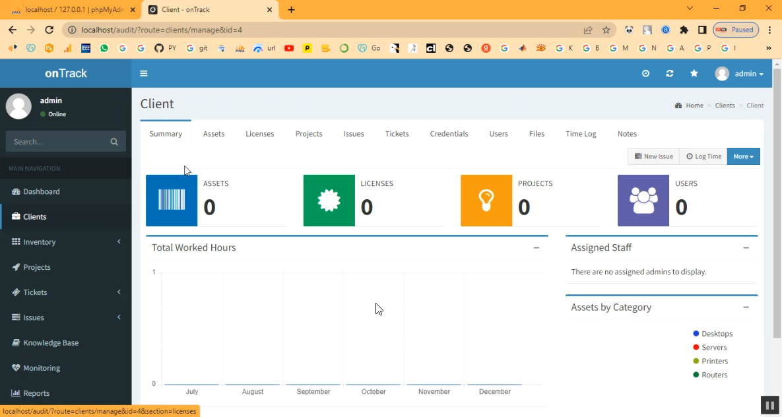Screen dimensions: 782x417
Task: Collapse the Total Worked Hours panel
Action: [537, 248]
